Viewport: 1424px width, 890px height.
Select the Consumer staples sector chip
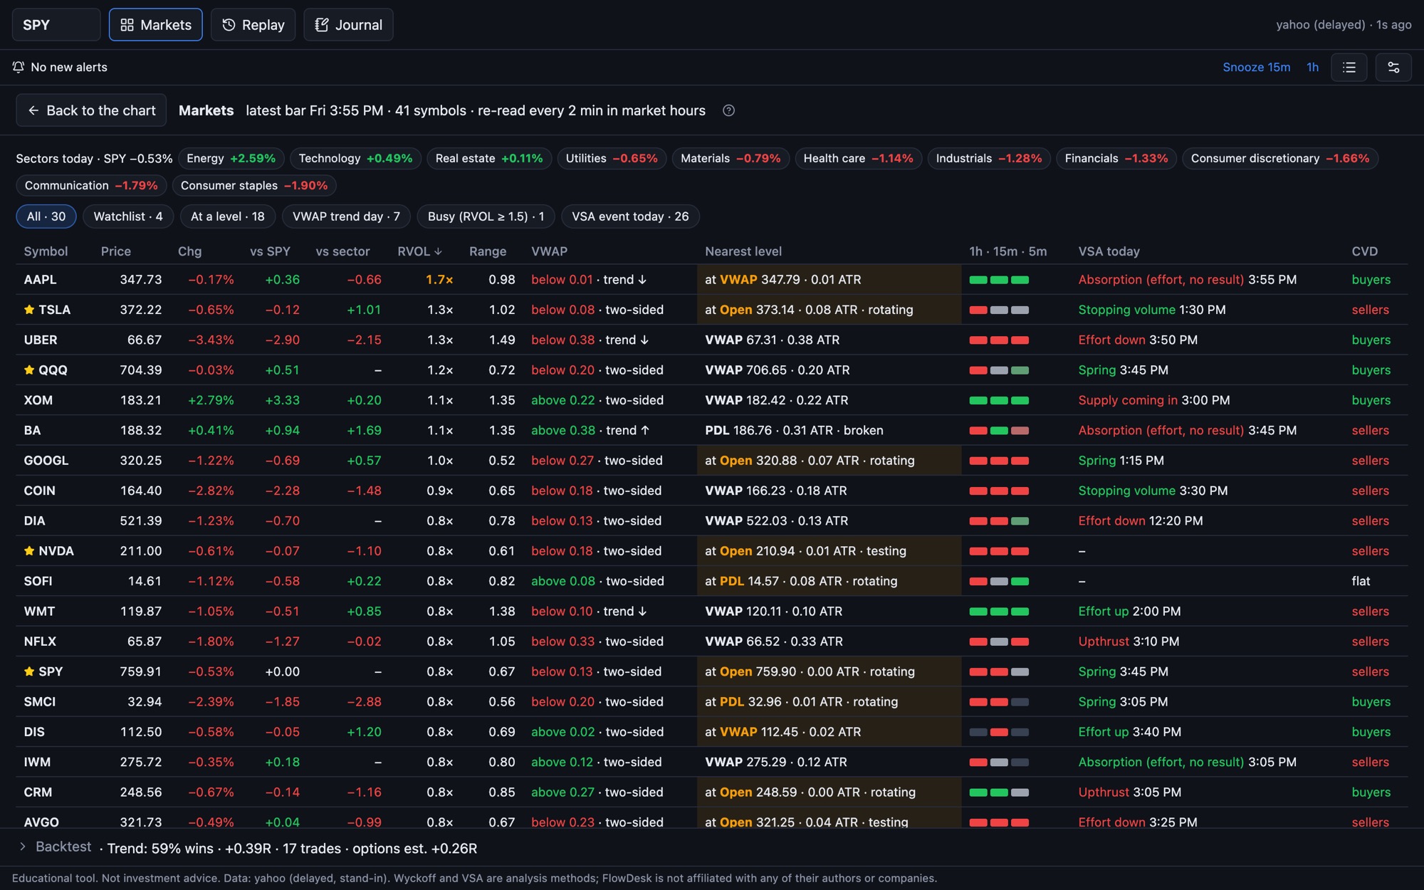(x=254, y=185)
